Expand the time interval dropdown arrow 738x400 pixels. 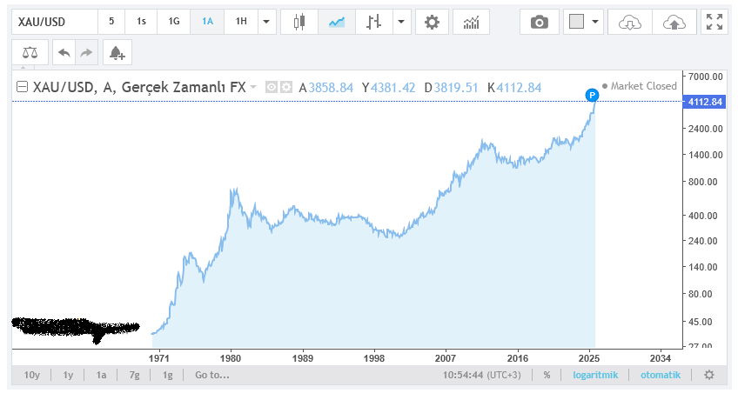coord(265,23)
